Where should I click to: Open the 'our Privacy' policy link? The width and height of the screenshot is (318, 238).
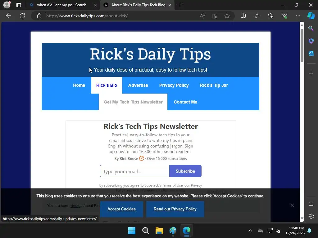(x=193, y=185)
